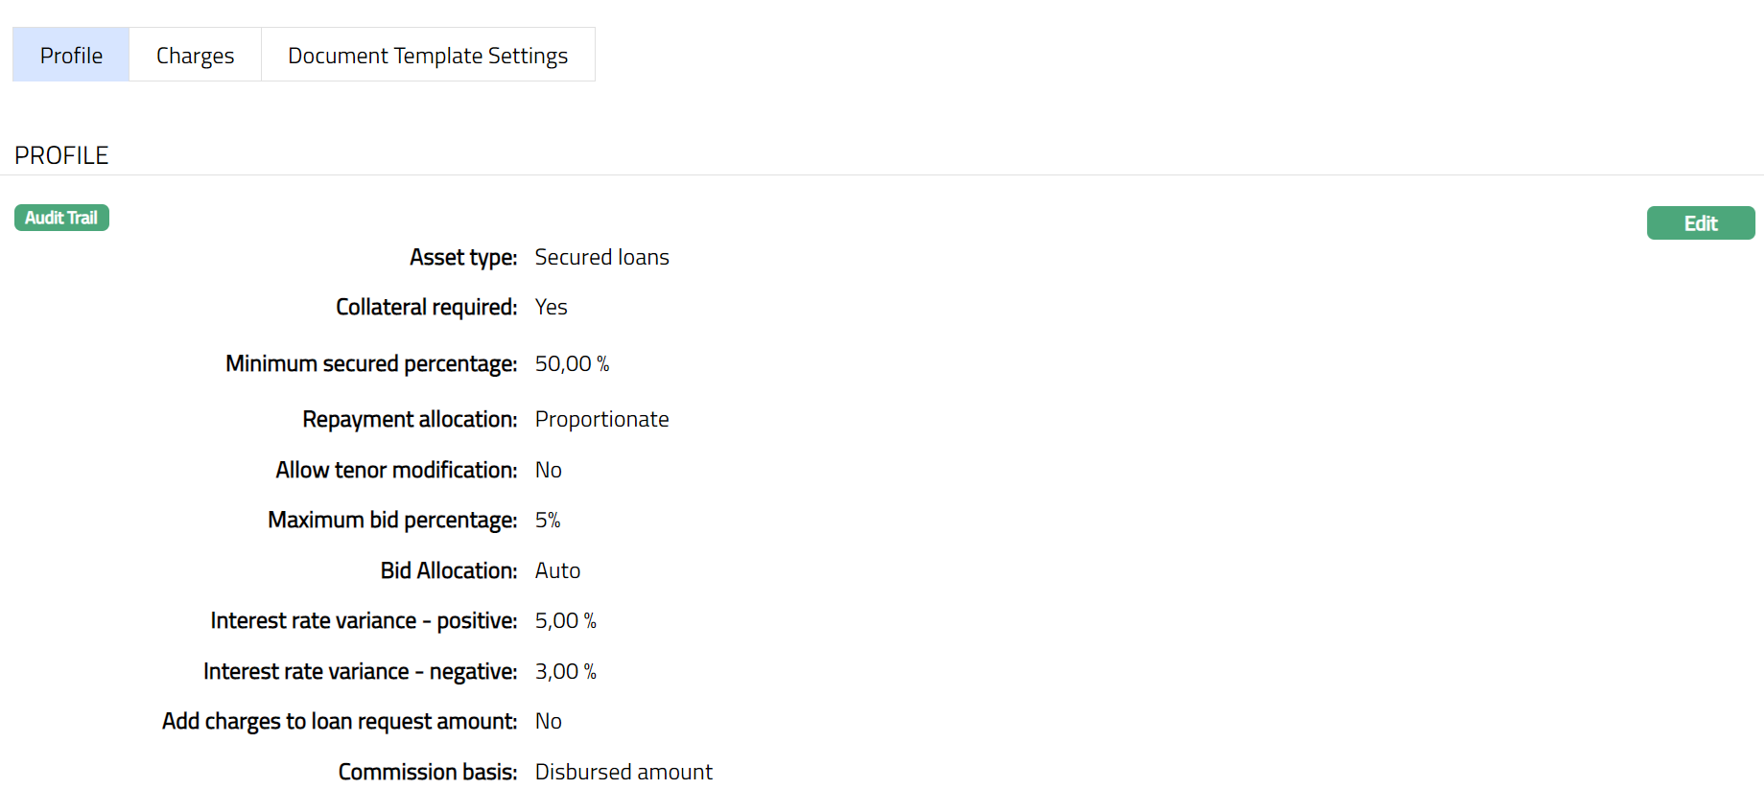Select the Proportionate repayment allocation value
Viewport: 1764px width, 812px height.
601,419
